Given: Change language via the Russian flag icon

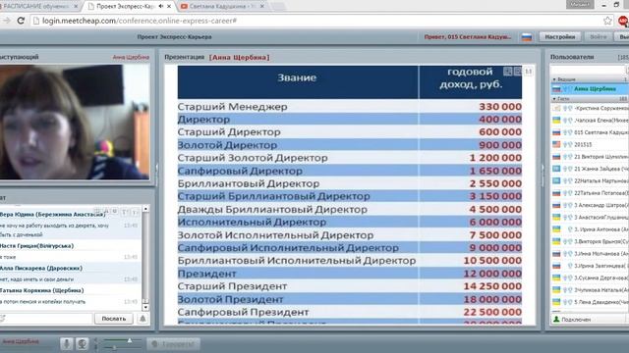Looking at the screenshot, I should coord(527,37).
